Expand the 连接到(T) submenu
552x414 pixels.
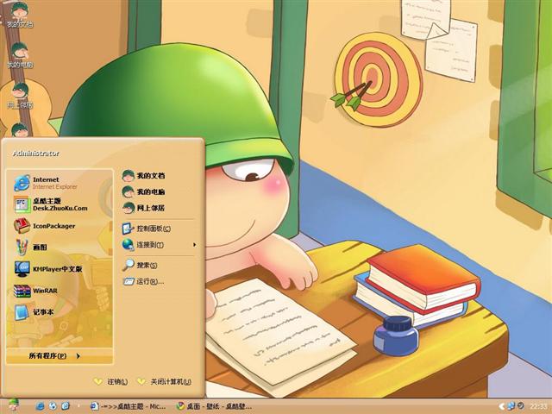pyautogui.click(x=159, y=245)
